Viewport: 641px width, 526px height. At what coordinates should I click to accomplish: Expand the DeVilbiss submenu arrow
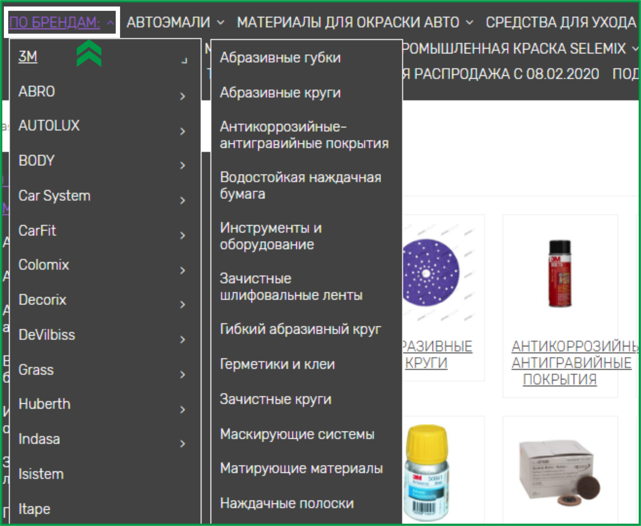click(x=182, y=340)
